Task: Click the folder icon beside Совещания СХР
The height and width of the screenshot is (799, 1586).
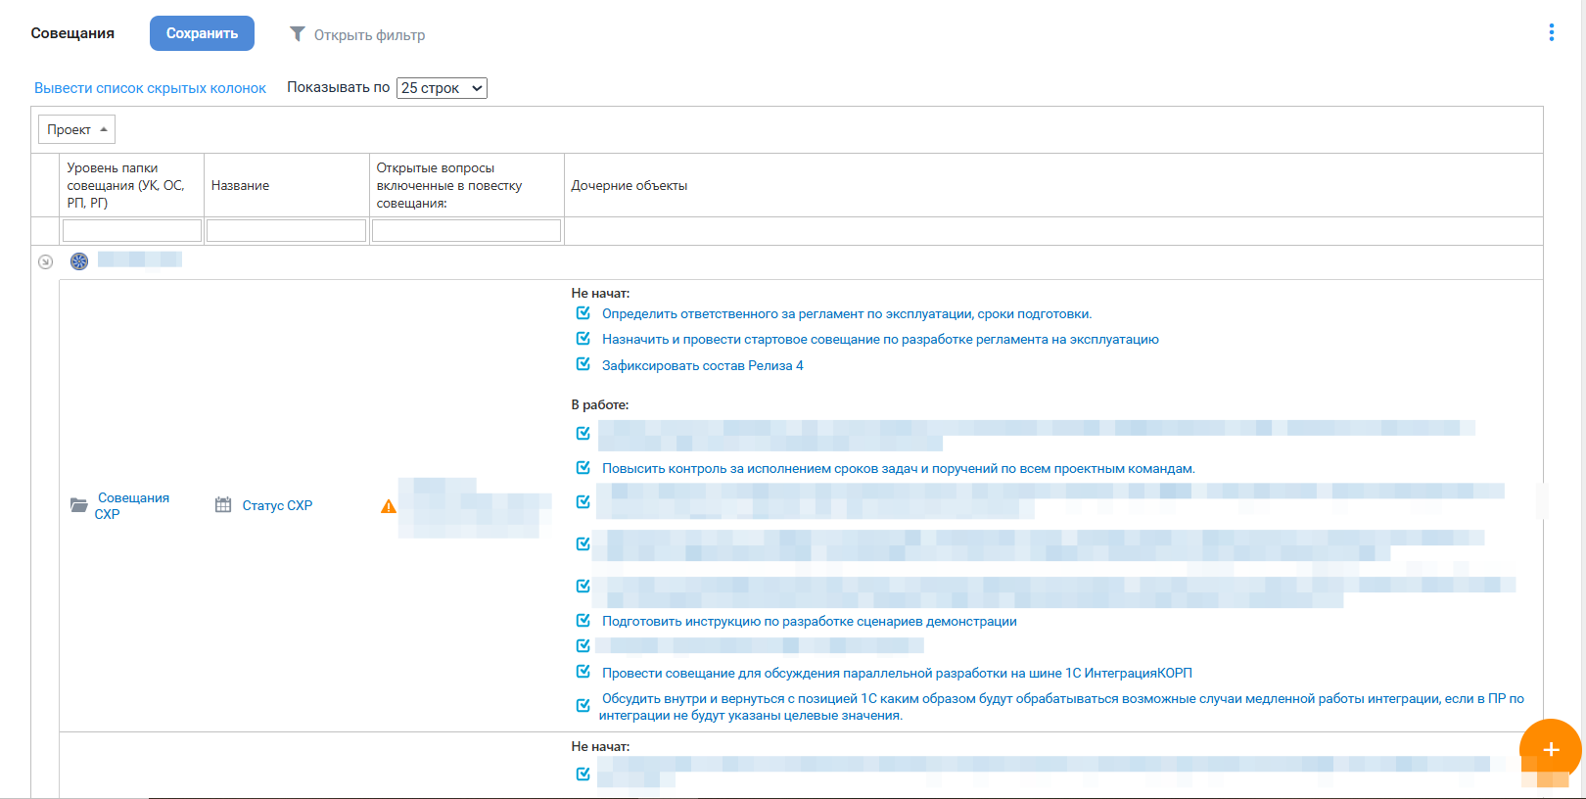Action: pos(79,505)
